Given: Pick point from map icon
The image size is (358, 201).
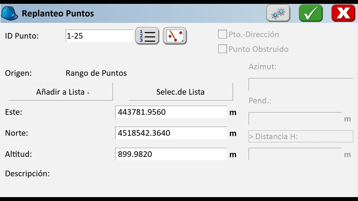Looking at the screenshot, I should click(175, 36).
